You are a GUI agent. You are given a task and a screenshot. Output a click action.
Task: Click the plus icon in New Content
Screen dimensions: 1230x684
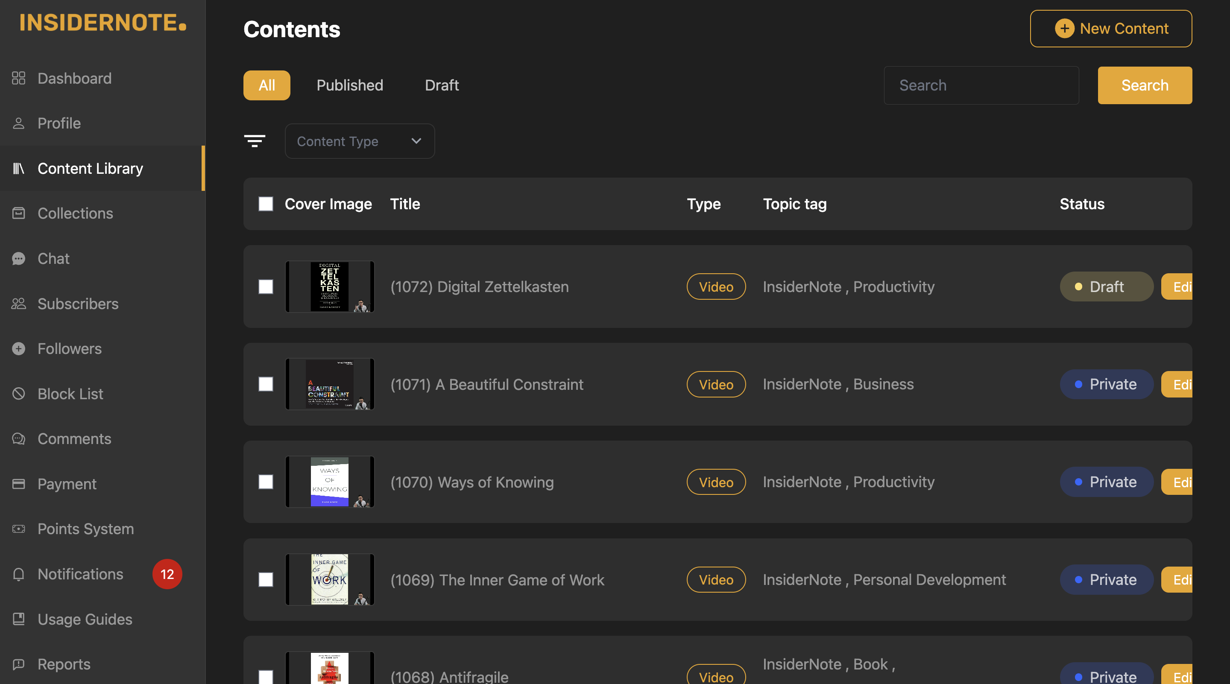click(x=1064, y=29)
